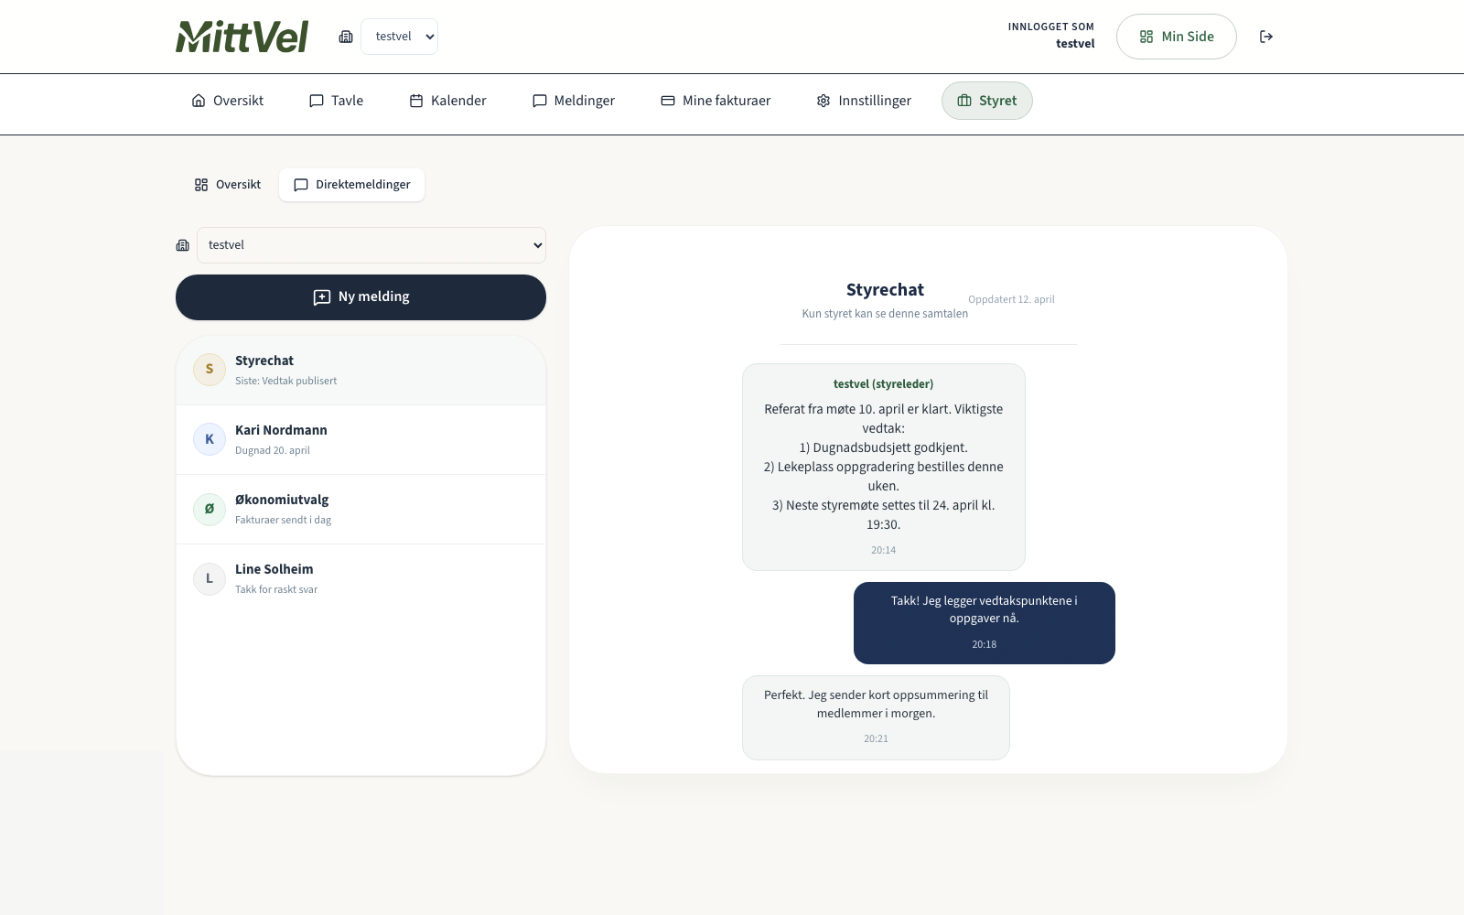This screenshot has width=1464, height=915.
Task: Click the Styrechat S avatar
Action: coord(210,370)
